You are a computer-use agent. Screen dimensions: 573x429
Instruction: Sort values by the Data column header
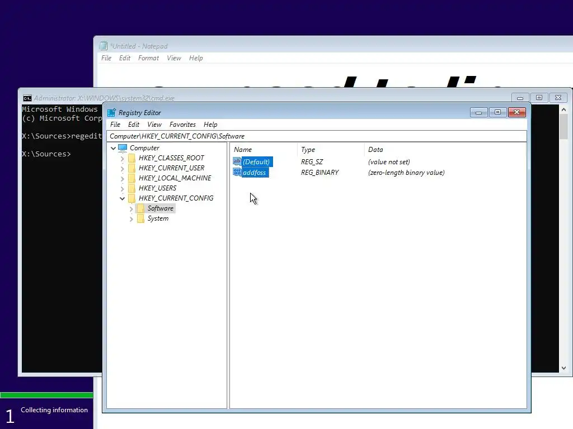[x=445, y=150]
